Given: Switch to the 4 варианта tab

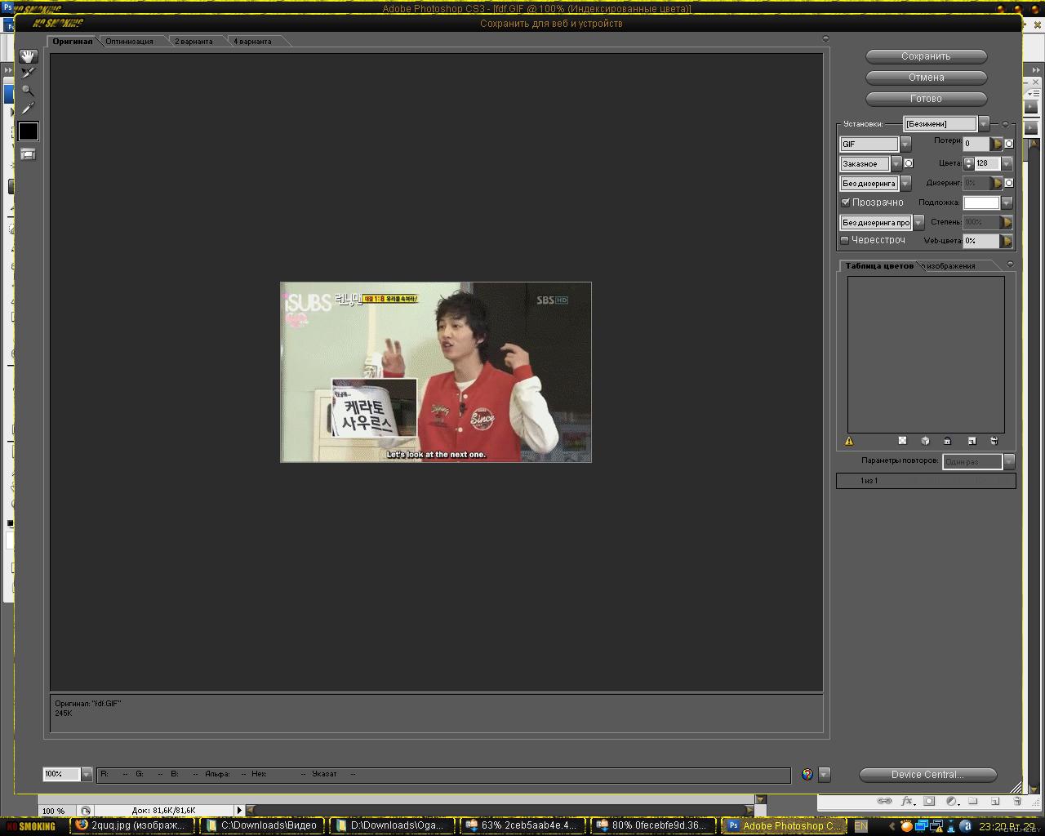Looking at the screenshot, I should click(252, 41).
